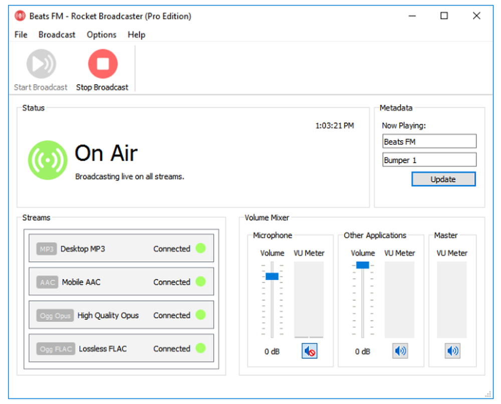The image size is (501, 404).
Task: Click the Bumper 1 metadata field
Action: 429,160
